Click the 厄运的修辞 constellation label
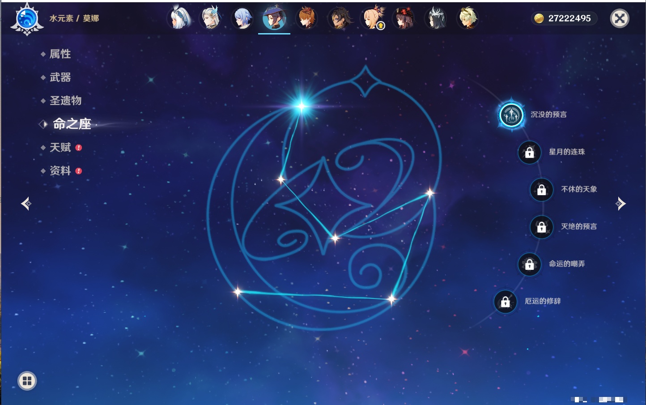Screen dimensions: 646x405 pos(543,301)
